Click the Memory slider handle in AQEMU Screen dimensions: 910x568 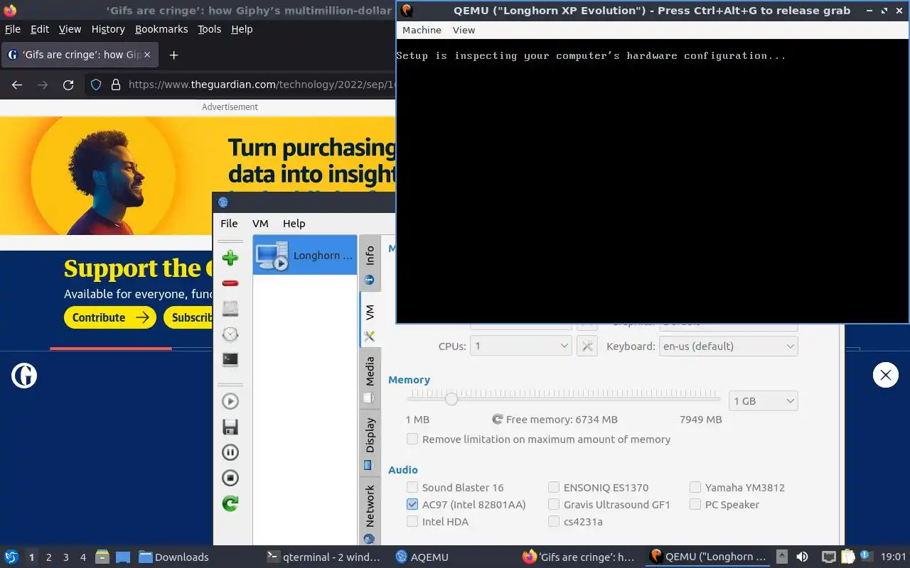click(451, 400)
